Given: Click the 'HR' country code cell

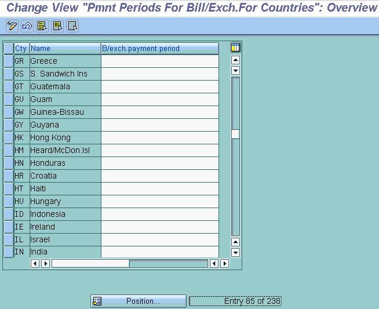Looking at the screenshot, I should coord(22,176).
